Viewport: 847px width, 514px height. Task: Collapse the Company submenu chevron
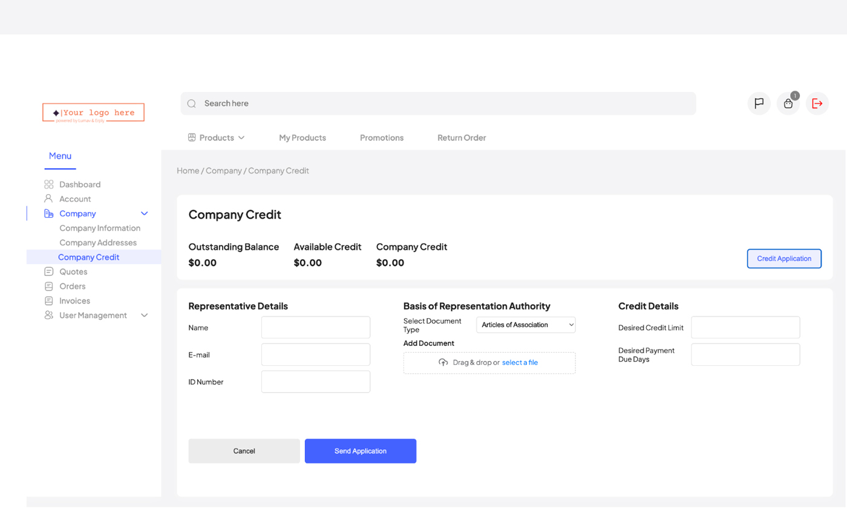click(145, 213)
